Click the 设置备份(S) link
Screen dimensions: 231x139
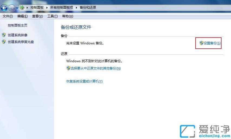[x=212, y=43]
